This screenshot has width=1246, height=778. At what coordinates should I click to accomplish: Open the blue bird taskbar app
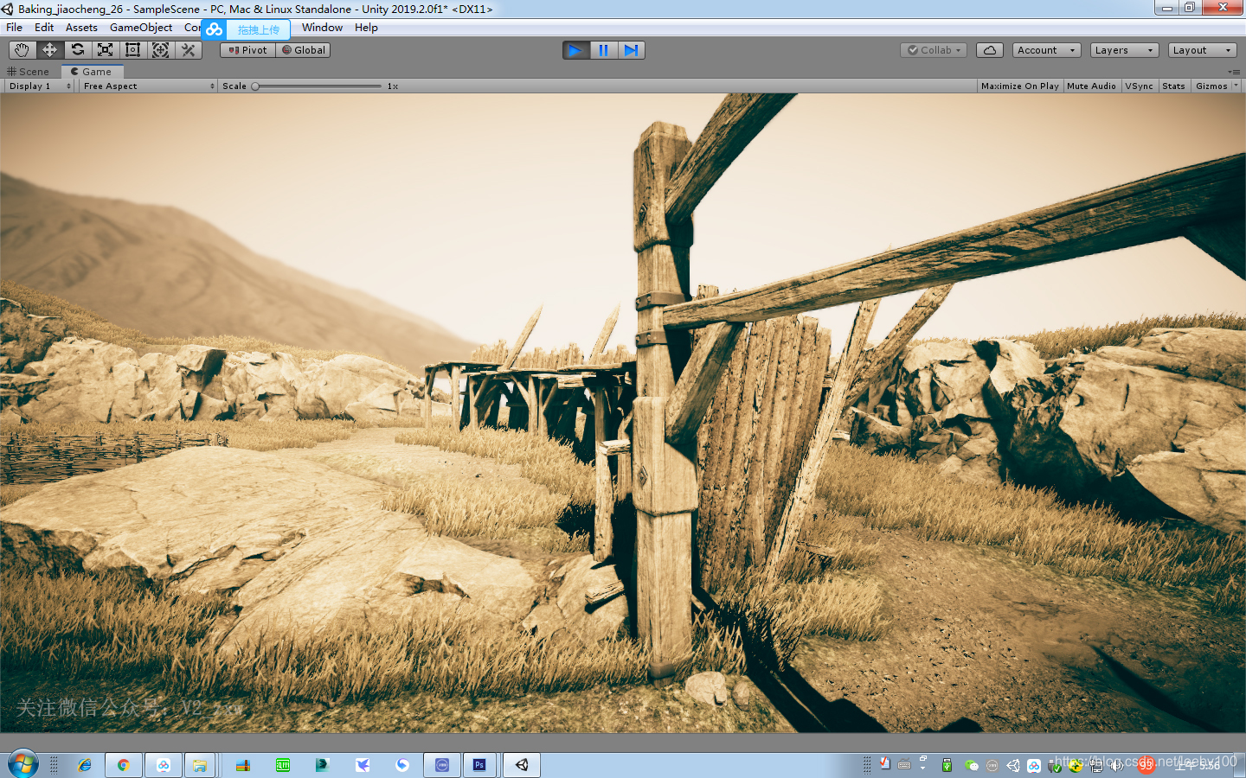(363, 765)
